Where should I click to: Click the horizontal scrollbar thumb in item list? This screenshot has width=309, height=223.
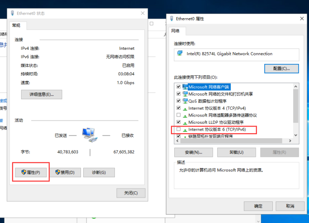[x=231, y=141]
